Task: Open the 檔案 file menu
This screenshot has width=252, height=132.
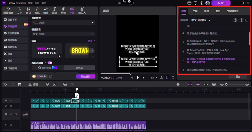Action: click(x=30, y=3)
